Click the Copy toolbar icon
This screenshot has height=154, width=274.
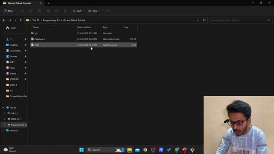31,11
